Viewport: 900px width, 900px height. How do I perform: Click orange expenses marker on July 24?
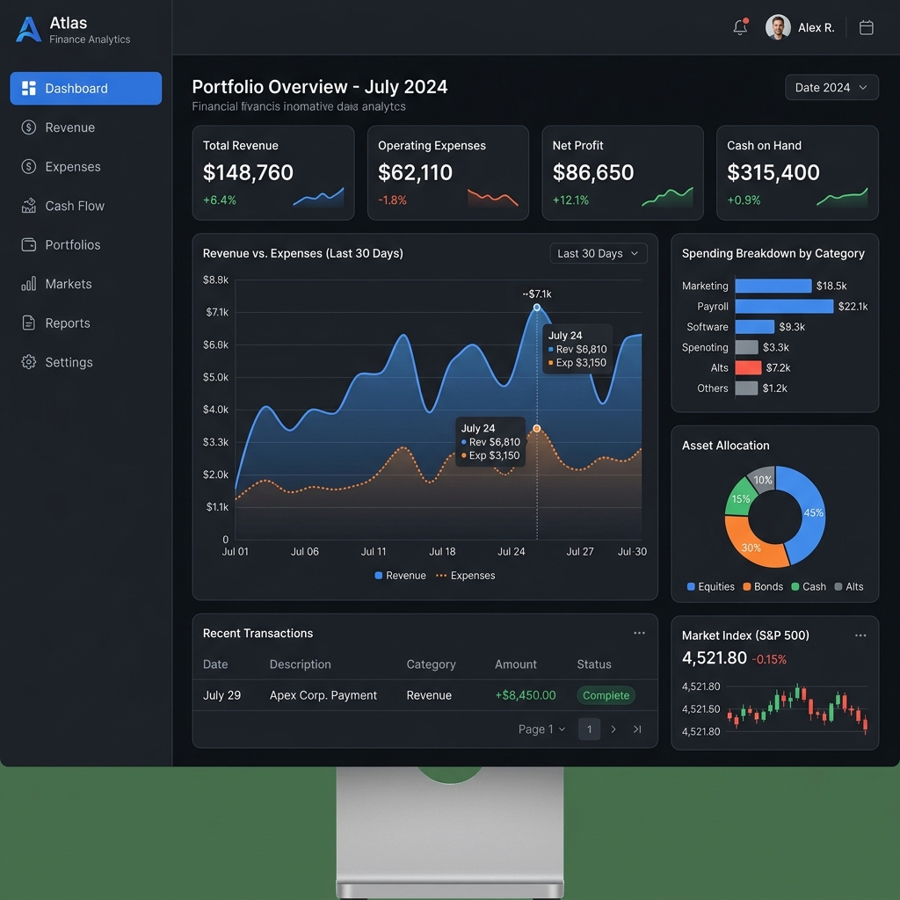537,428
